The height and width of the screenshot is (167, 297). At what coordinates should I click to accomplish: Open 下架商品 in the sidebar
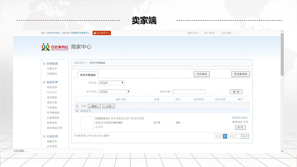52,107
